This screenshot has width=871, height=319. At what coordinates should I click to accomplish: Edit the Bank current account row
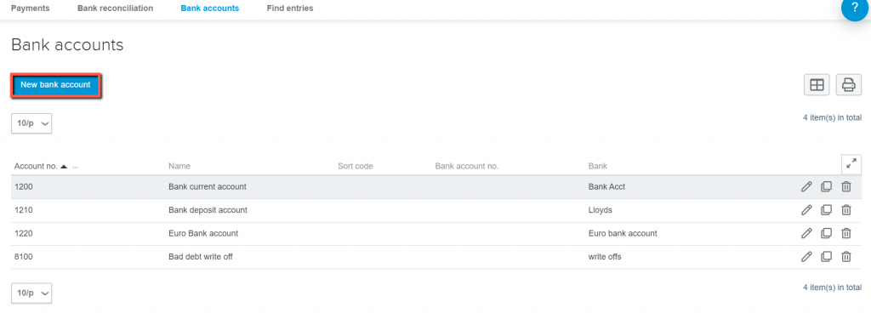pos(806,187)
